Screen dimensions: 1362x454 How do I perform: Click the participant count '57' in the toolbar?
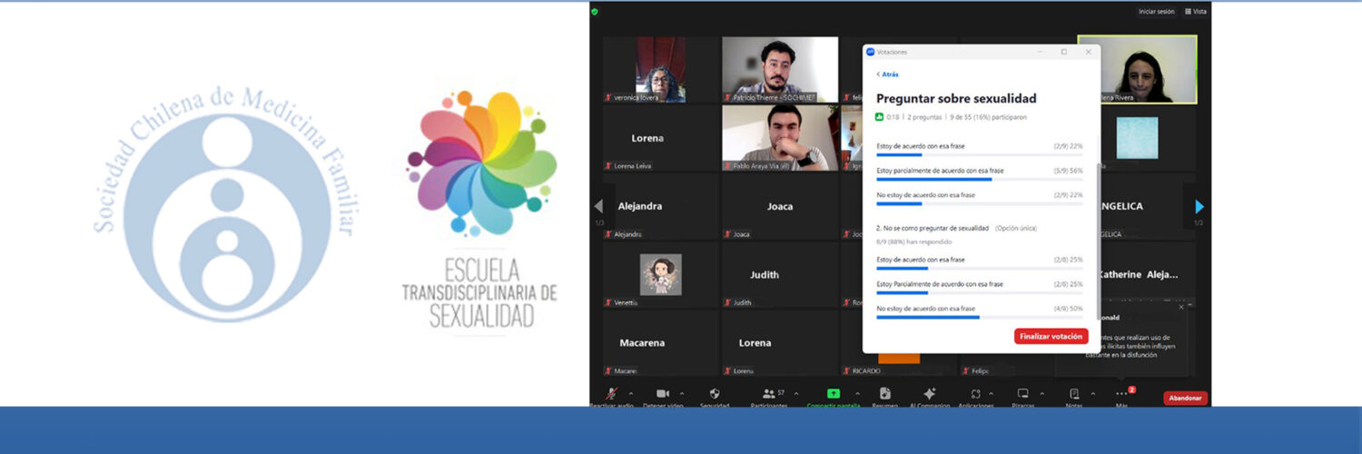tap(781, 393)
